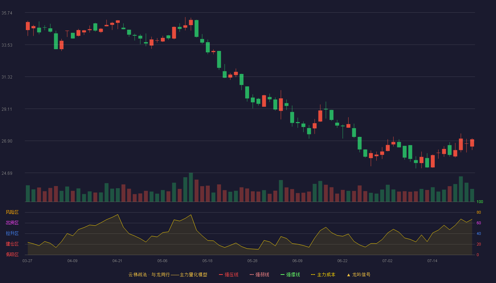This screenshot has width=496, height=283.
Task: Click the 05-06 date label
Action: 162,261
